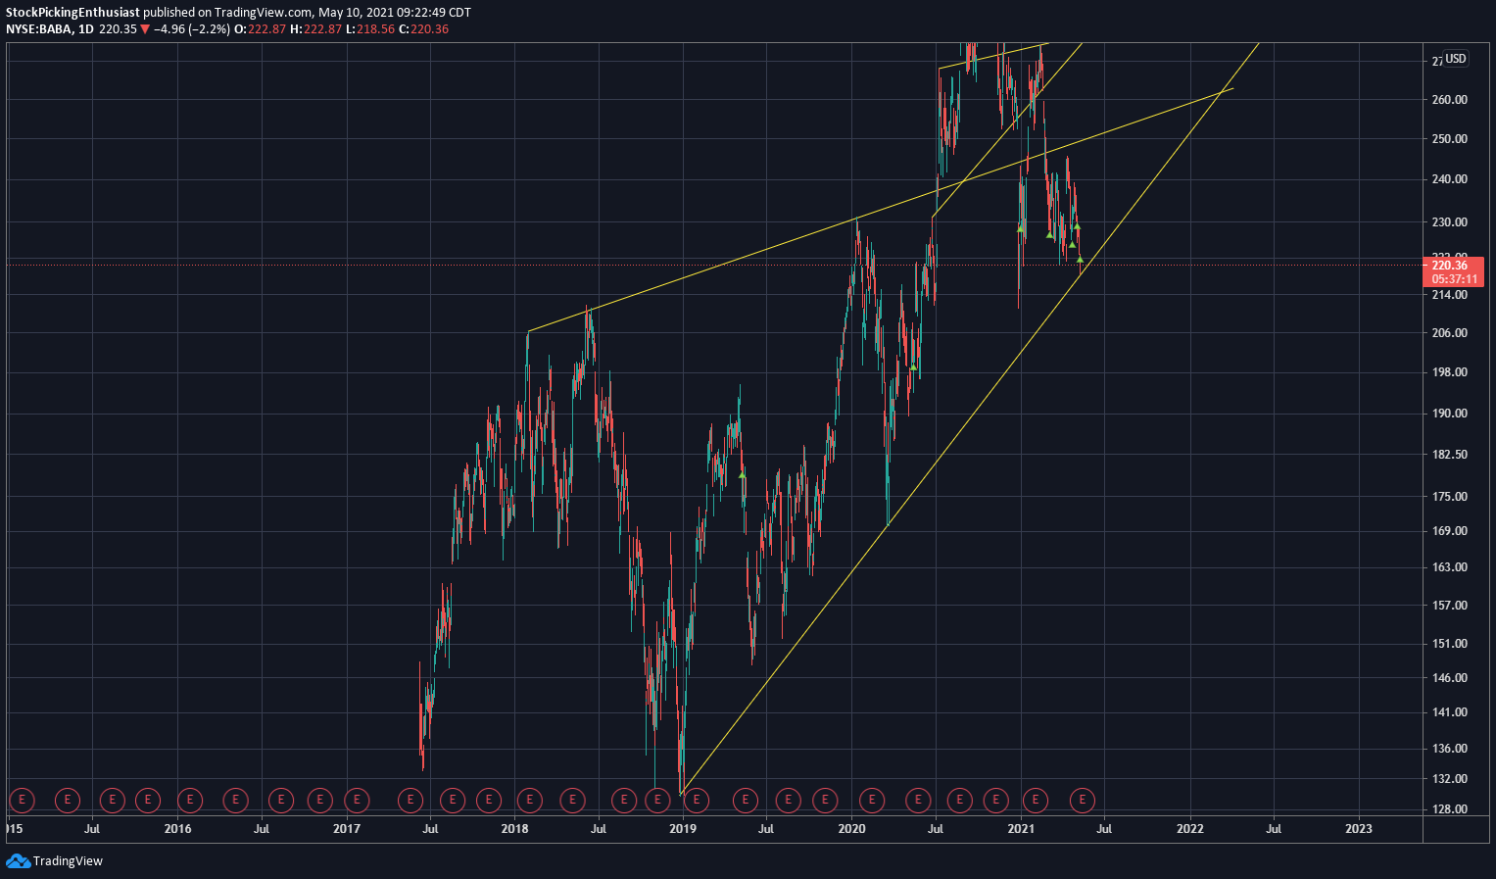Click the 151.00 price axis label
Image resolution: width=1496 pixels, height=879 pixels.
(x=1450, y=644)
